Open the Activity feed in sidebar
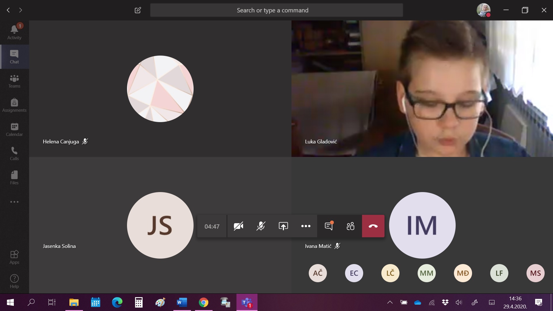 (x=14, y=32)
